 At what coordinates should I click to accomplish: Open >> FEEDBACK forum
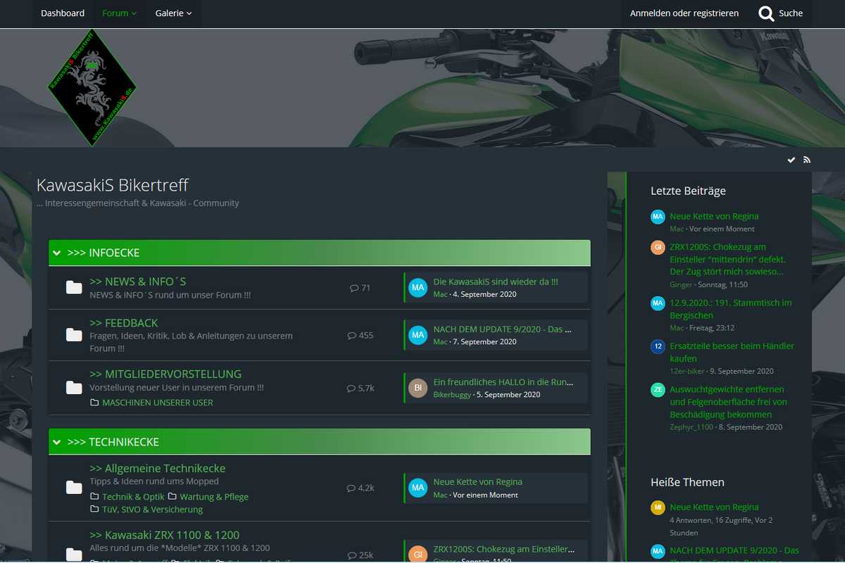(x=124, y=323)
